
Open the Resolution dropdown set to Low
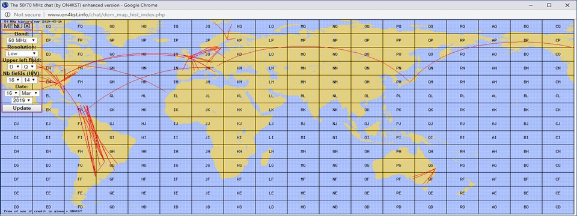click(x=22, y=53)
